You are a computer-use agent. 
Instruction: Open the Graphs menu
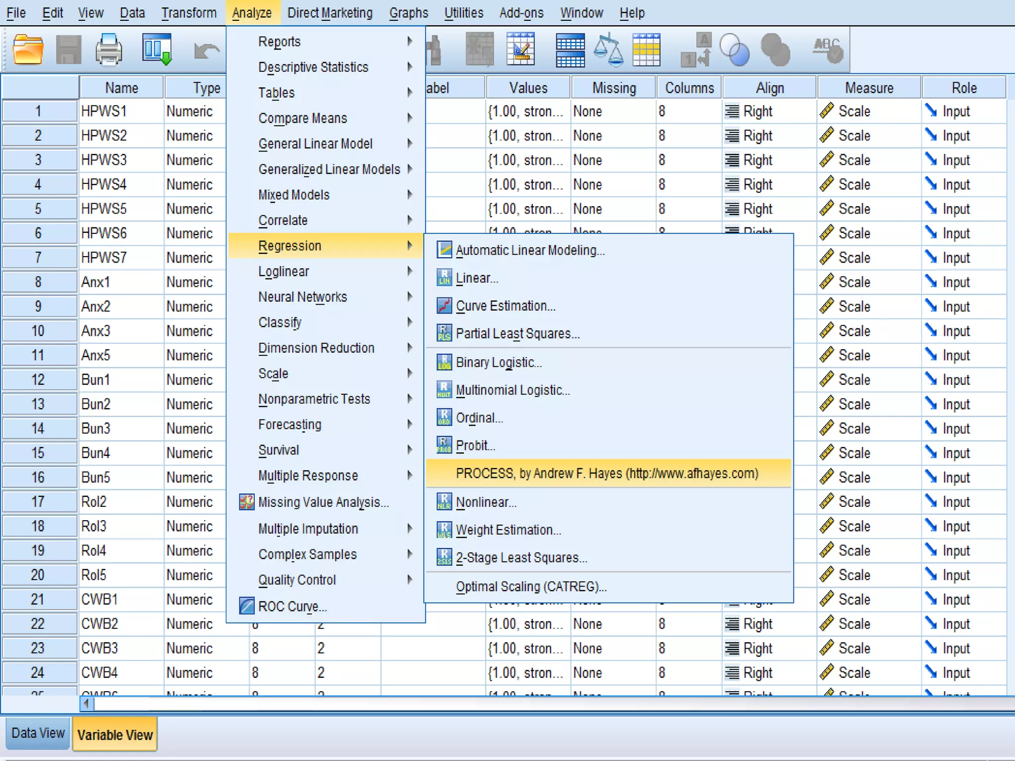[x=408, y=13]
